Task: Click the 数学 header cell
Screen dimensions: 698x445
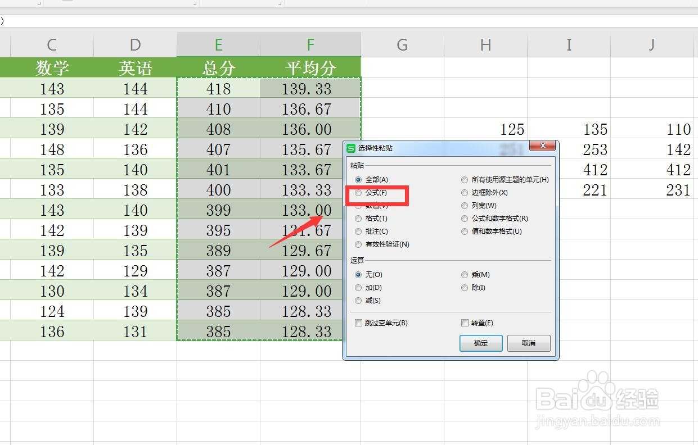Action: coord(52,68)
